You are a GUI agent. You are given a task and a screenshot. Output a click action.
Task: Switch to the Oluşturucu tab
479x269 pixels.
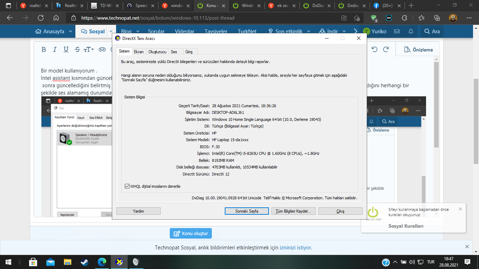coord(157,52)
